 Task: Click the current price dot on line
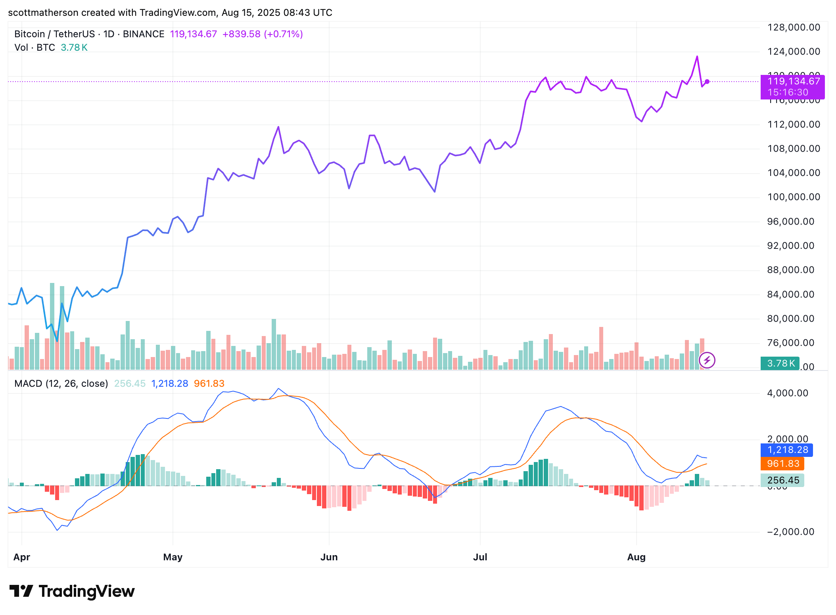click(x=707, y=82)
